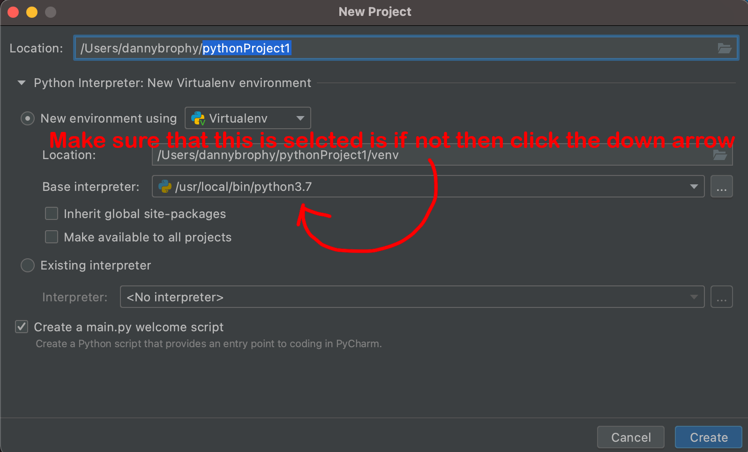This screenshot has width=748, height=452.
Task: Minimize the New Project window
Action: tap(31, 12)
